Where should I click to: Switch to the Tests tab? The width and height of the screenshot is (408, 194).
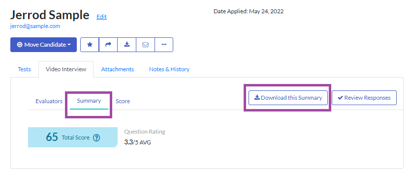click(x=24, y=69)
